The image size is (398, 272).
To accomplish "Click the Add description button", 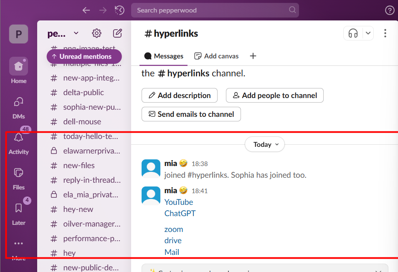I will [179, 96].
